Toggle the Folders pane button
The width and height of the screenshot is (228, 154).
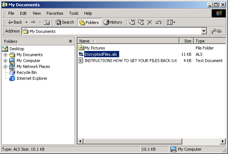(89, 22)
